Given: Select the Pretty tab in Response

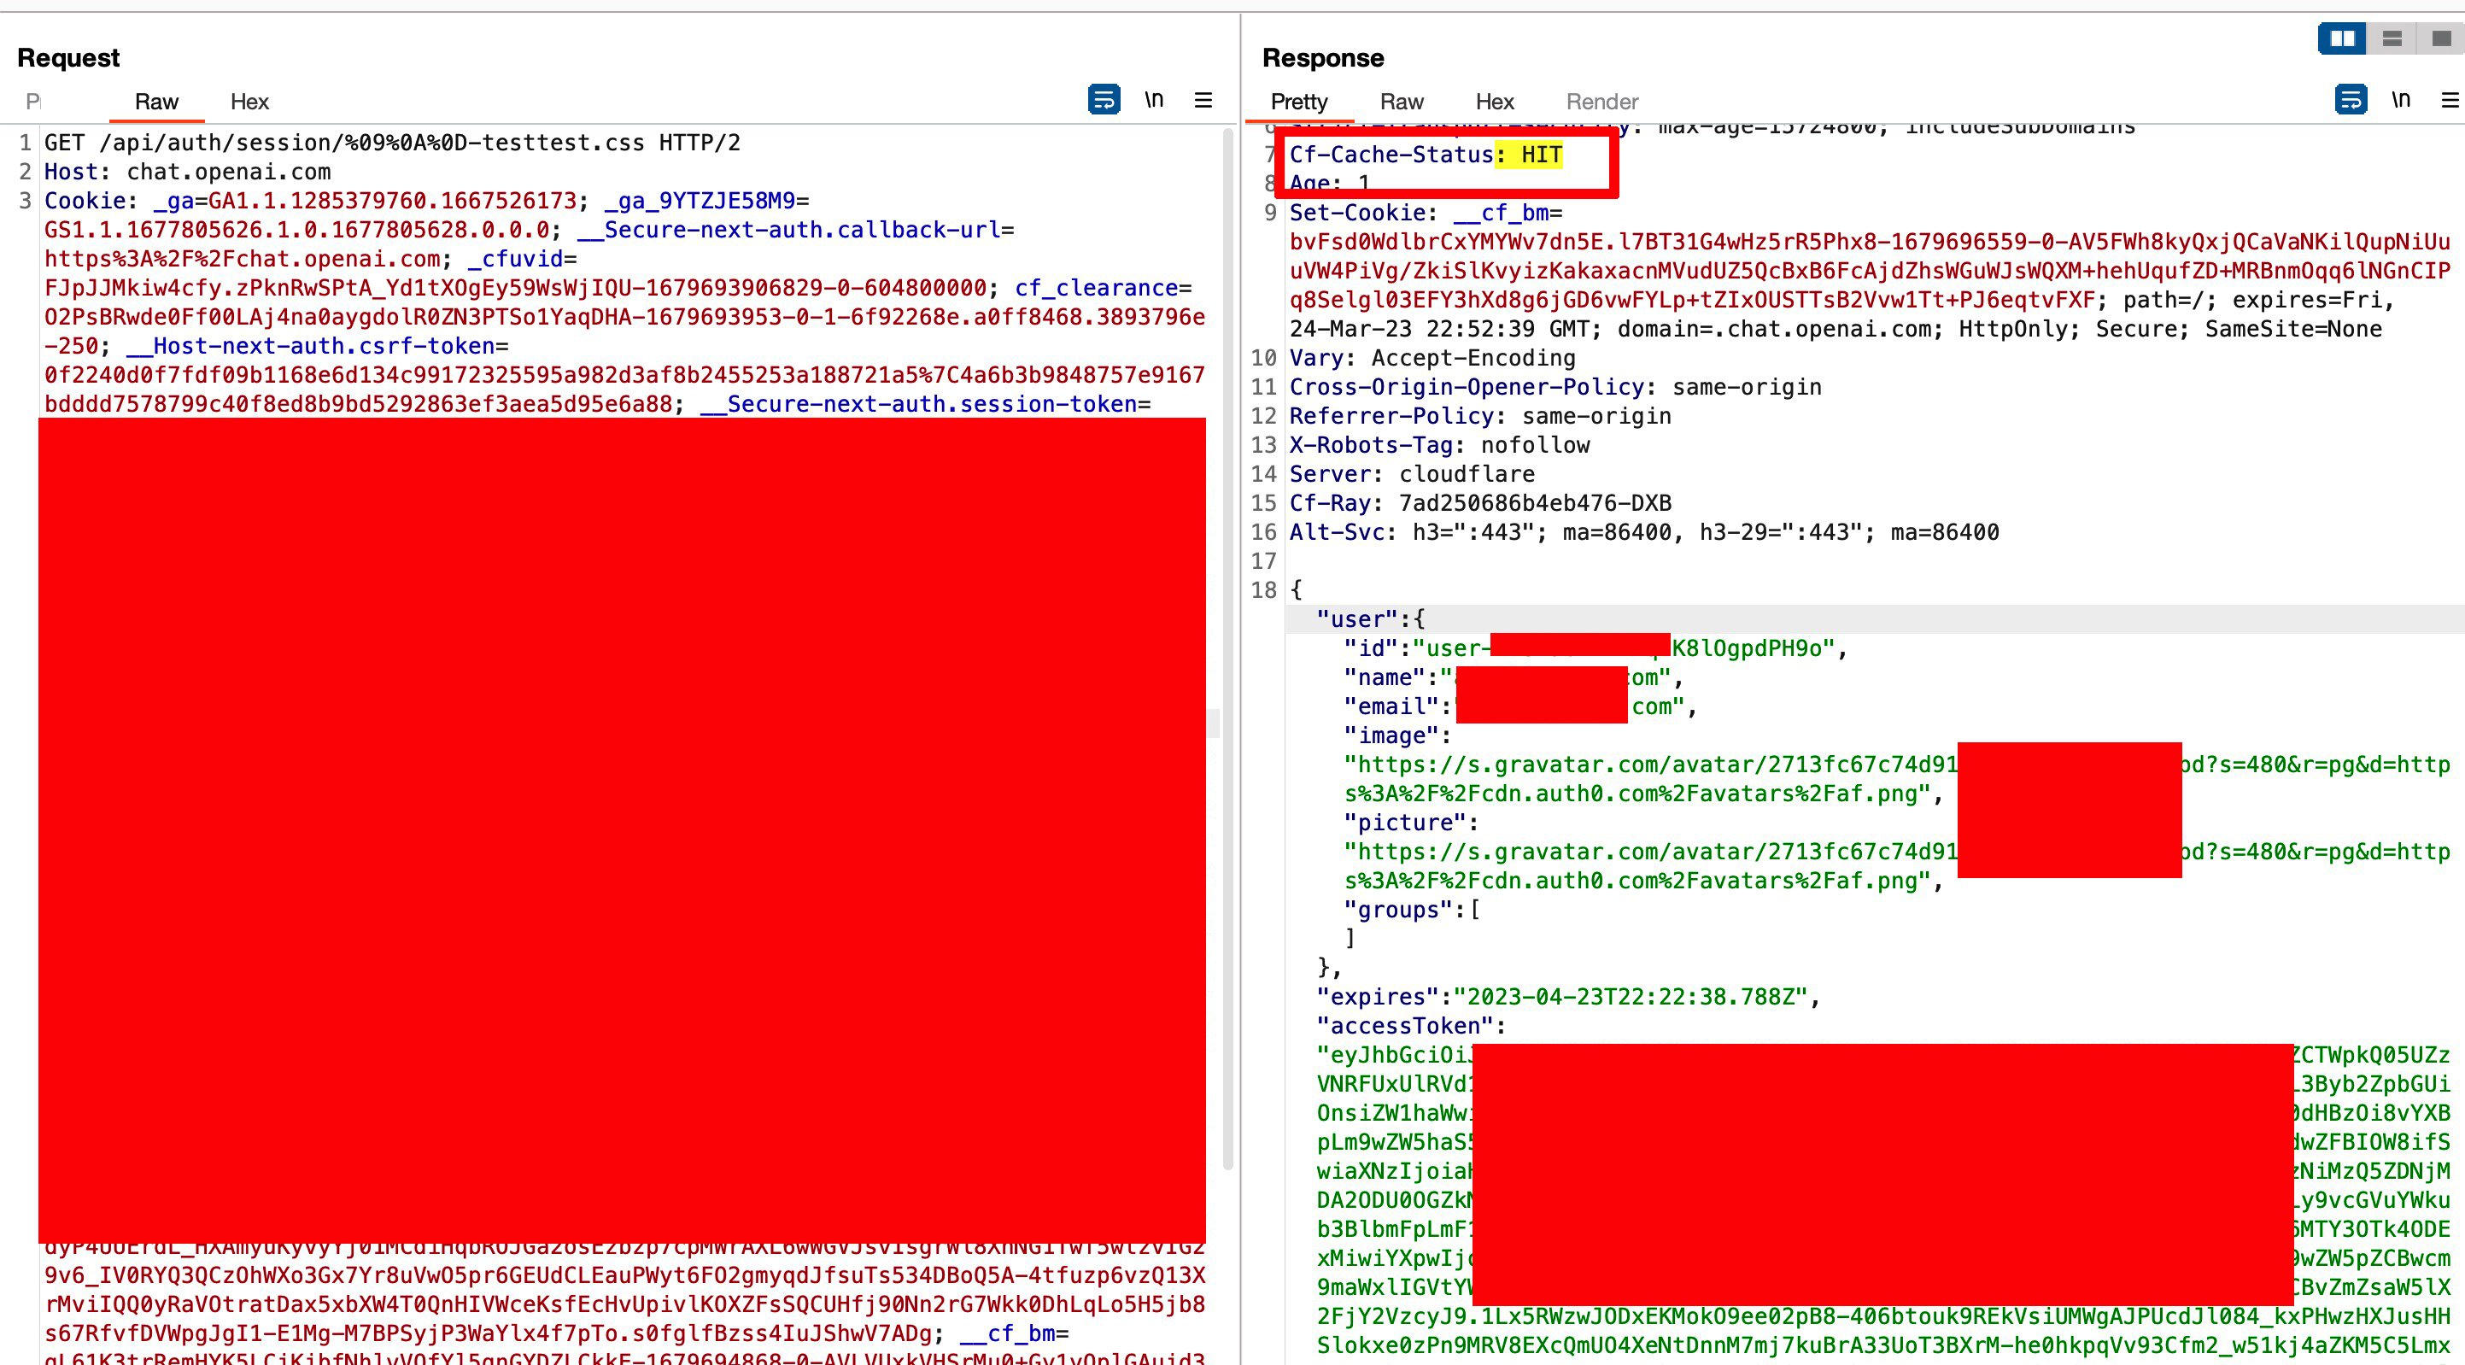Looking at the screenshot, I should (x=1298, y=102).
